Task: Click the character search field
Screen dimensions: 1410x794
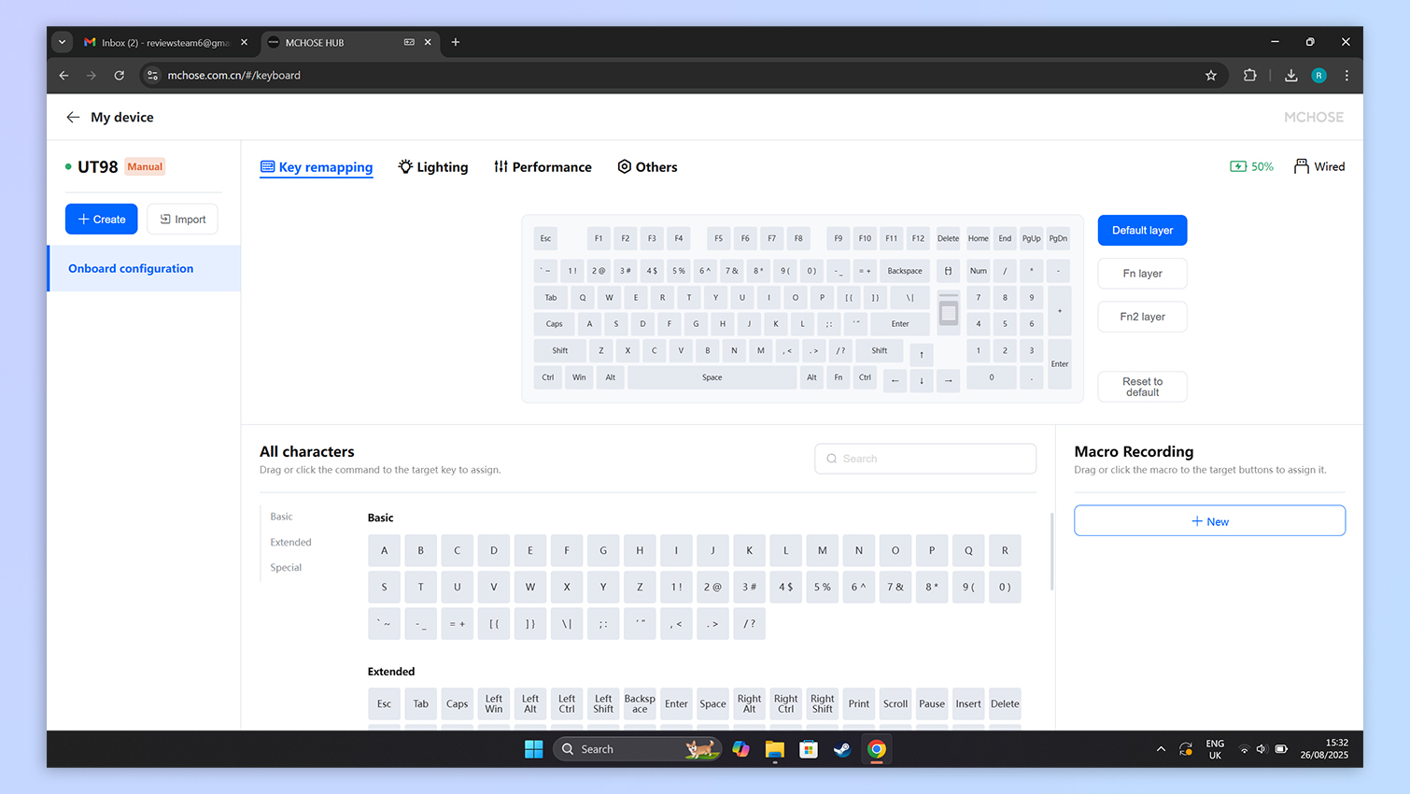Action: pos(925,459)
